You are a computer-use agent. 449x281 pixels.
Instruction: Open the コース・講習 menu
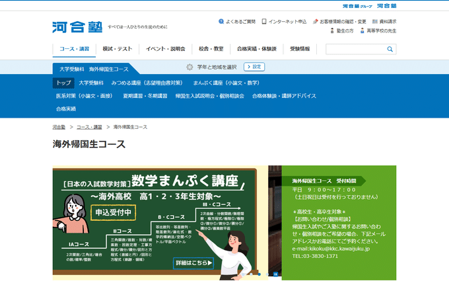(74, 49)
